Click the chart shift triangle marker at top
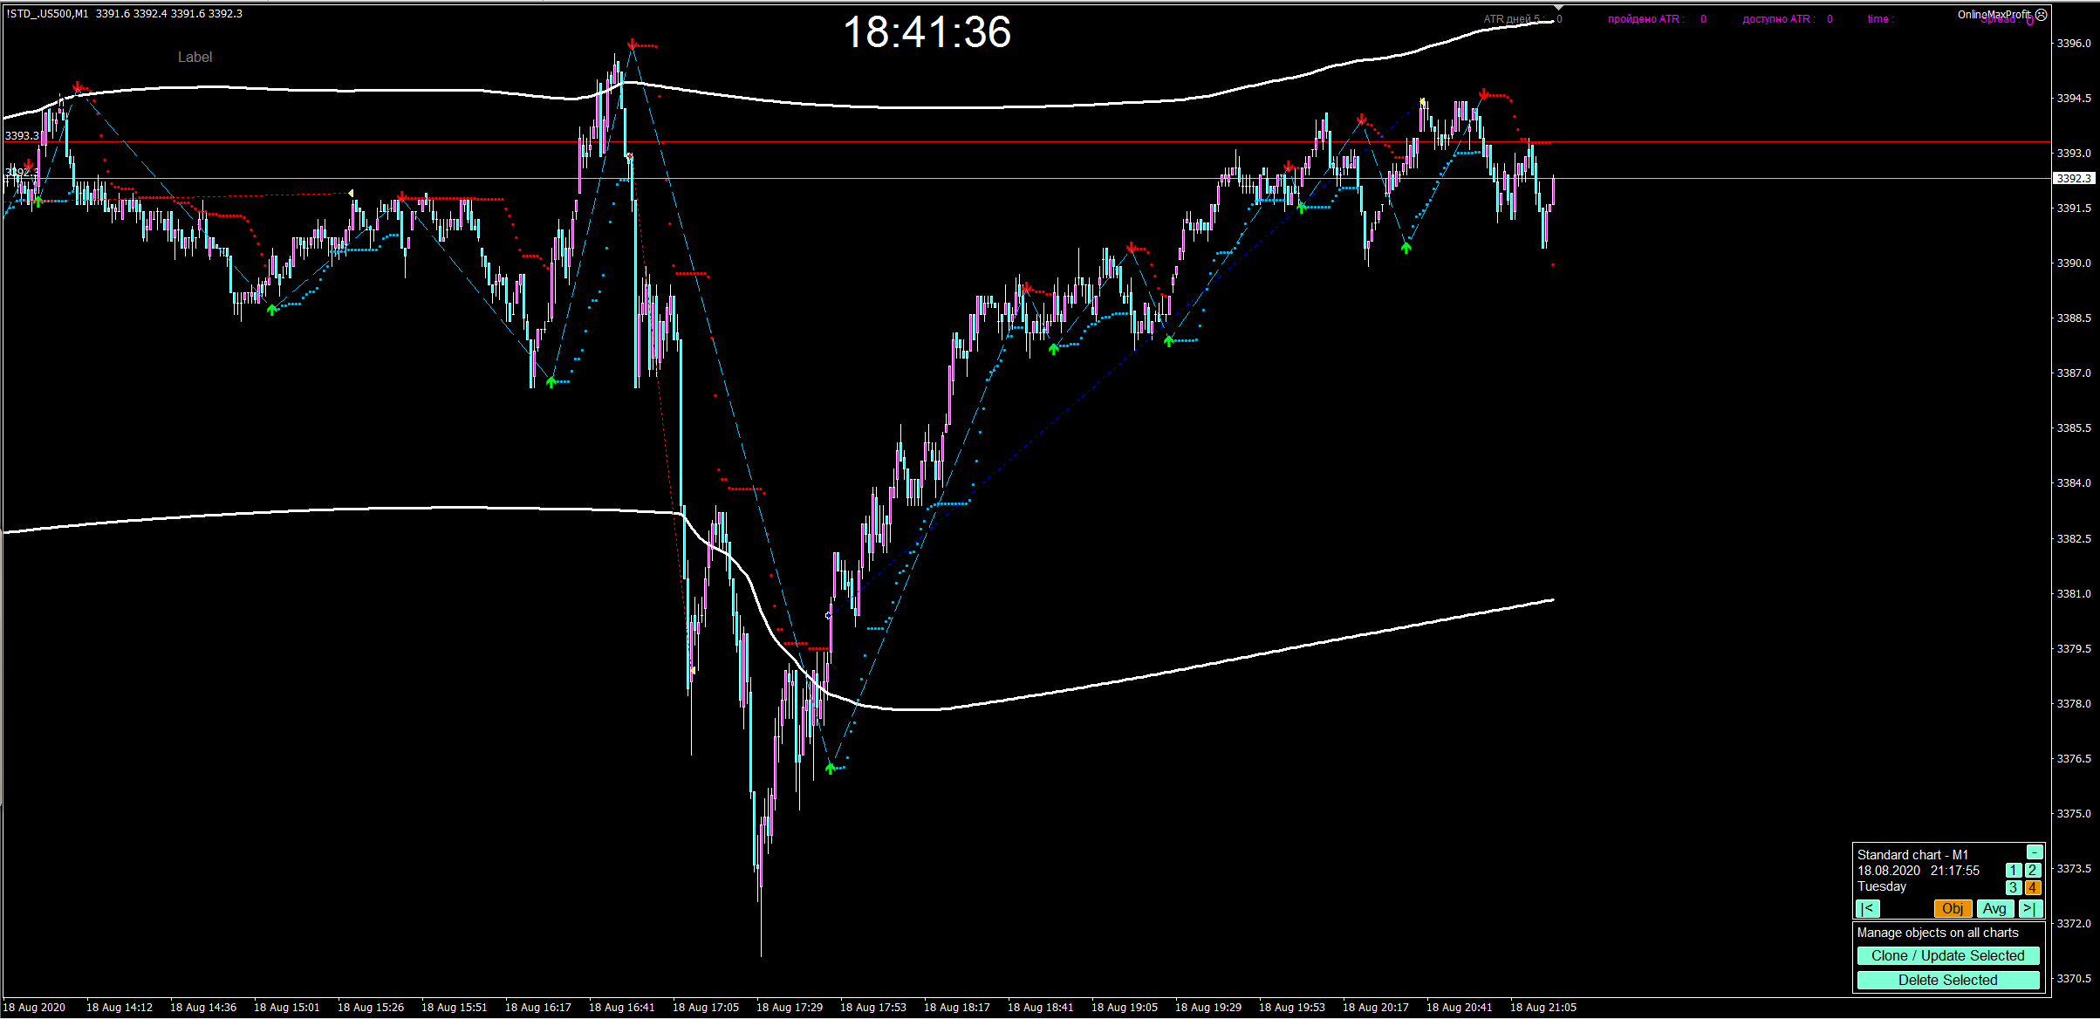 point(1558,7)
